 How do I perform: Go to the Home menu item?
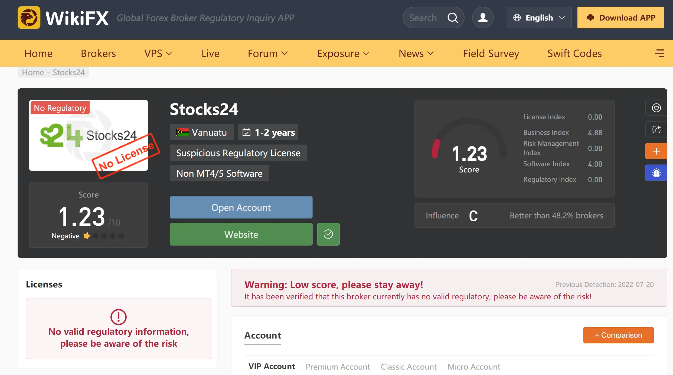tap(38, 53)
